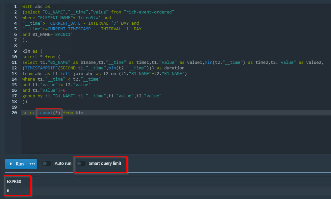Click the 'TcLruSta' string literal
The height and width of the screenshot is (199, 331).
click(88, 18)
